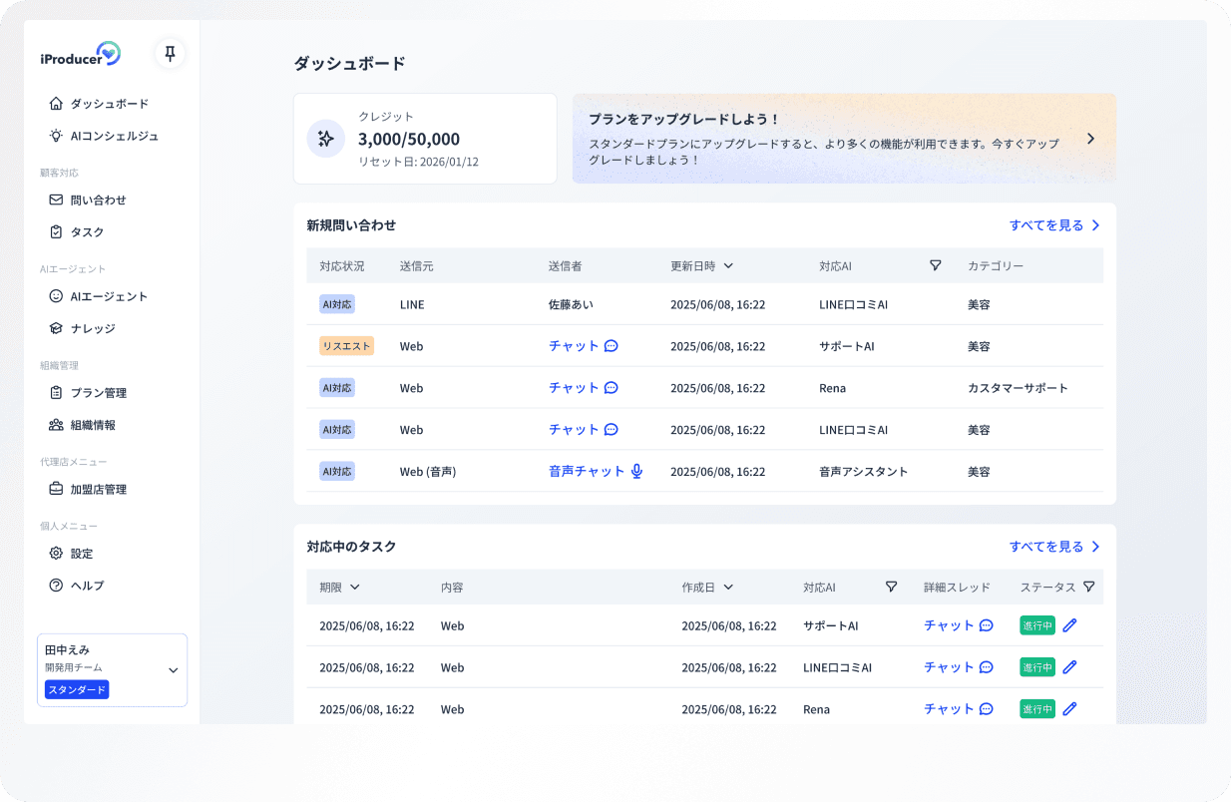This screenshot has width=1231, height=802.
Task: Click the microphone icon beside 音声チャット
Action: click(x=636, y=471)
